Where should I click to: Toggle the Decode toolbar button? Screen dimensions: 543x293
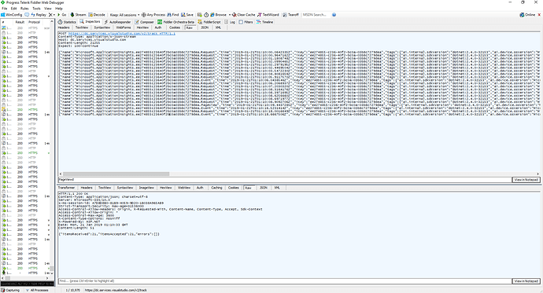coord(97,15)
